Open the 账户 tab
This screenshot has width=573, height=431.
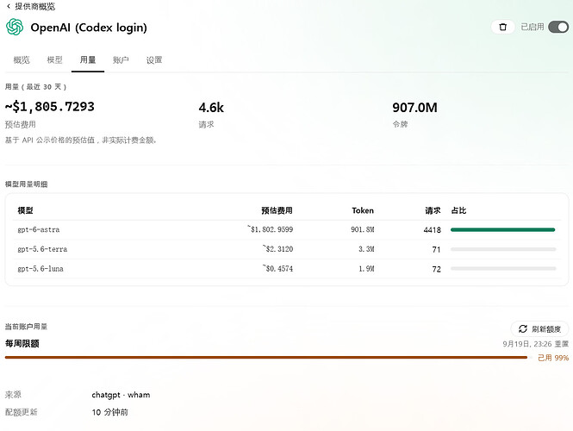(x=121, y=60)
